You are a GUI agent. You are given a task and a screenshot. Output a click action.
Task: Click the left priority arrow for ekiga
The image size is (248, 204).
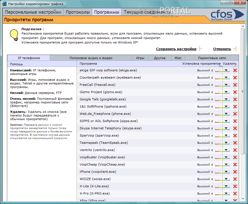pos(212,71)
